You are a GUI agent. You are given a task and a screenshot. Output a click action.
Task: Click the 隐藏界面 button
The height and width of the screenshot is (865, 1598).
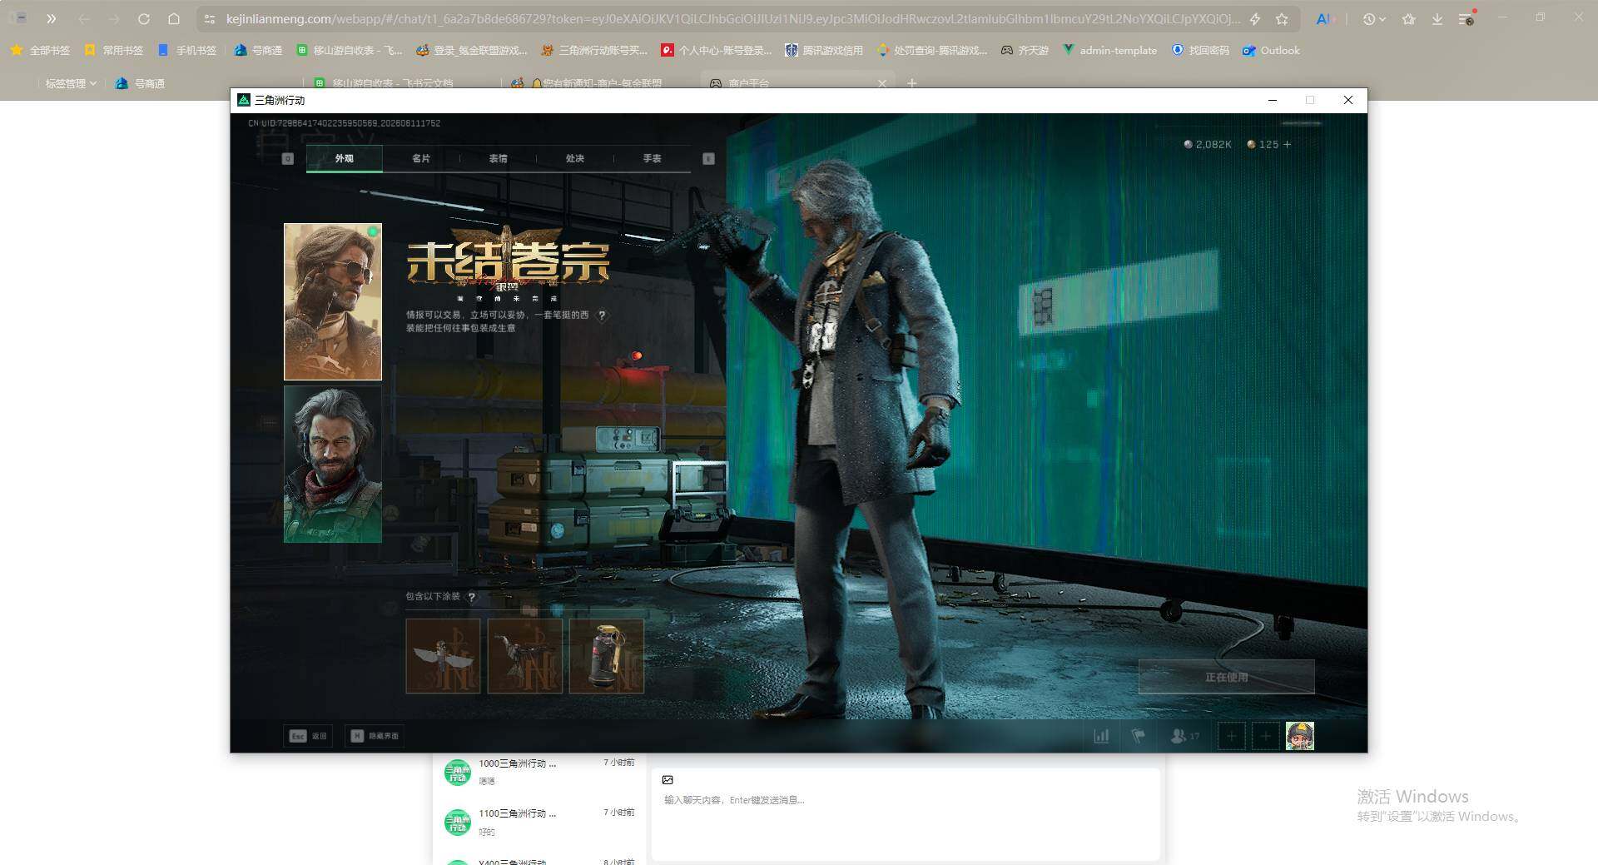coord(375,736)
